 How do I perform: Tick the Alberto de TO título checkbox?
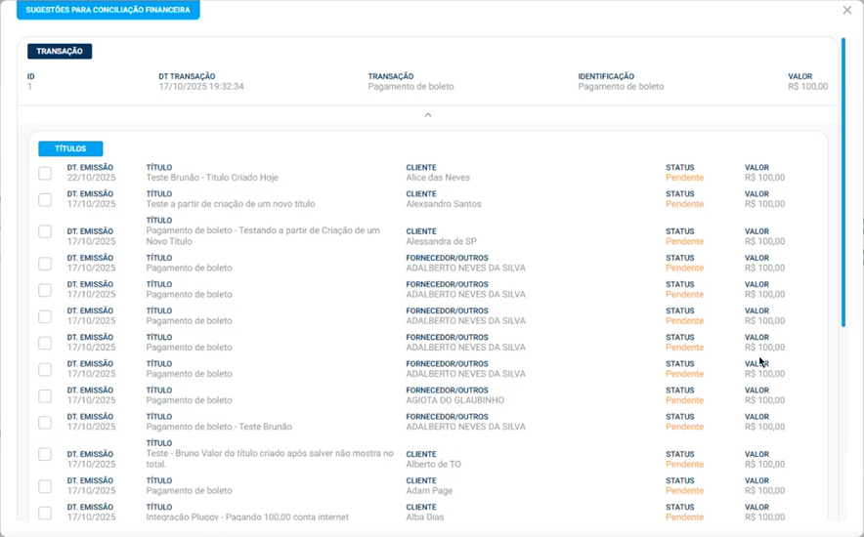tap(45, 454)
